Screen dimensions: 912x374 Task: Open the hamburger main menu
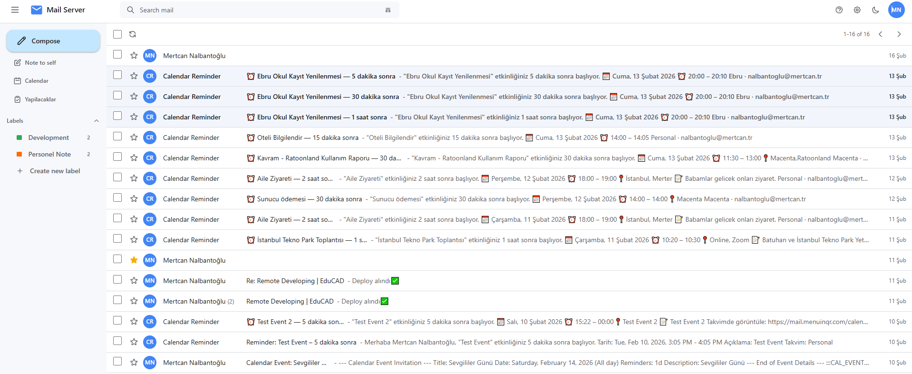pyautogui.click(x=15, y=10)
